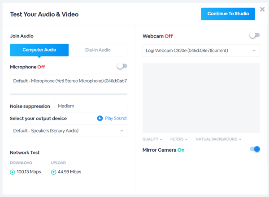Expand the Quality options menu
Viewport: 269px width, 197px height.
[x=152, y=139]
